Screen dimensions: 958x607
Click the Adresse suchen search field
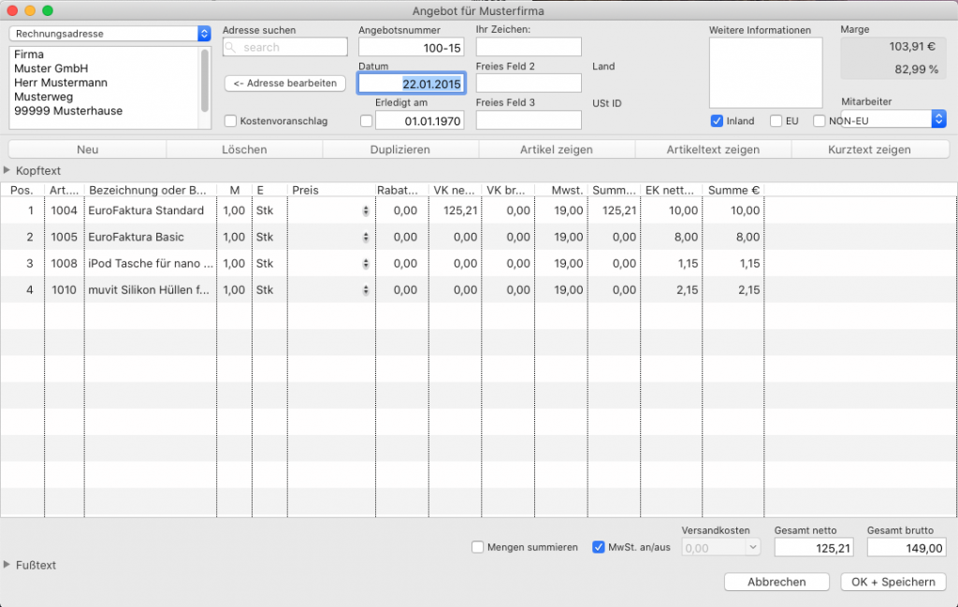click(285, 47)
